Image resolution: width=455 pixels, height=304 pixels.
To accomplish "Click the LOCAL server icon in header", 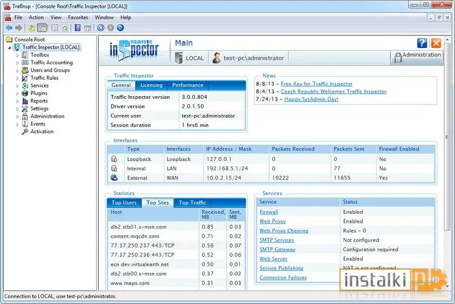I will tap(179, 58).
